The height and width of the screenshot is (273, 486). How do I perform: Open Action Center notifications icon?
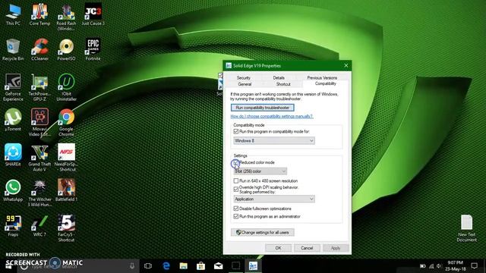[x=474, y=265]
